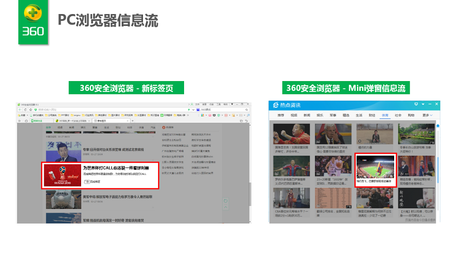
Task: Click the 为世界杯打CALL headline link
Action: point(116,168)
